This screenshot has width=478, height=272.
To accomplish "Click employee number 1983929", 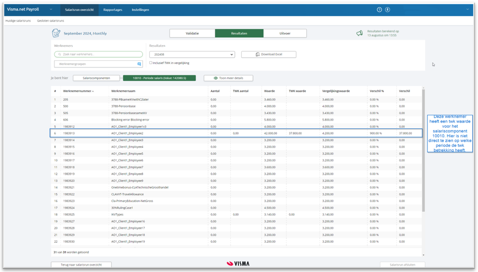I will point(69,235).
